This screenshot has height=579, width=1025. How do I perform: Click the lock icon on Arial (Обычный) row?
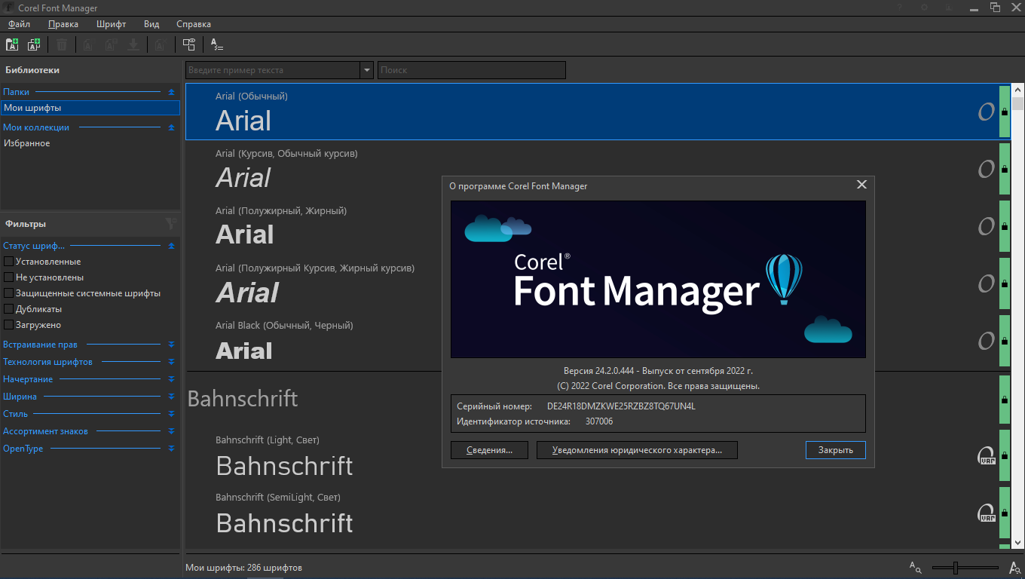(1005, 112)
